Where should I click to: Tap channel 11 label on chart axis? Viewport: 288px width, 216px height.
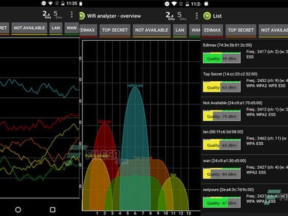point(173,213)
